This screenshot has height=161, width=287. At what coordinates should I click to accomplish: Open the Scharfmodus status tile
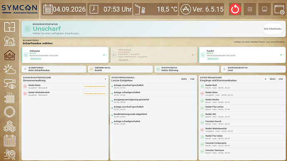tap(54, 69)
